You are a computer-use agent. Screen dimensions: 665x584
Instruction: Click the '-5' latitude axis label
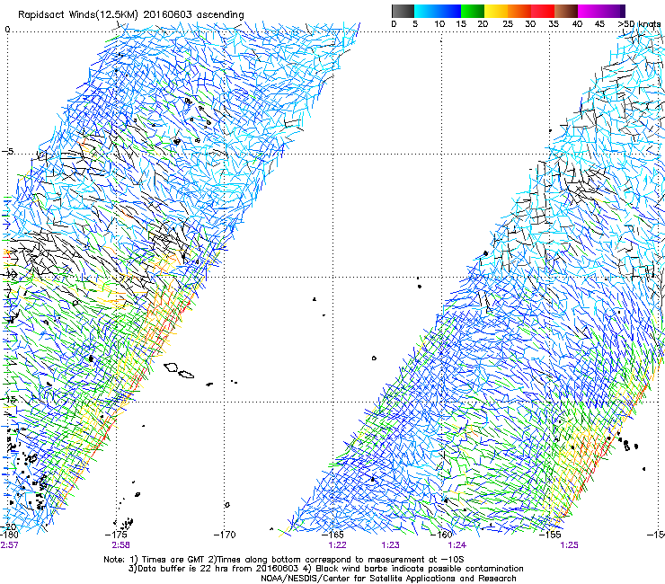[7, 152]
